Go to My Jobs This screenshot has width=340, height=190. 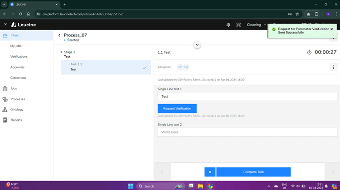(16, 46)
